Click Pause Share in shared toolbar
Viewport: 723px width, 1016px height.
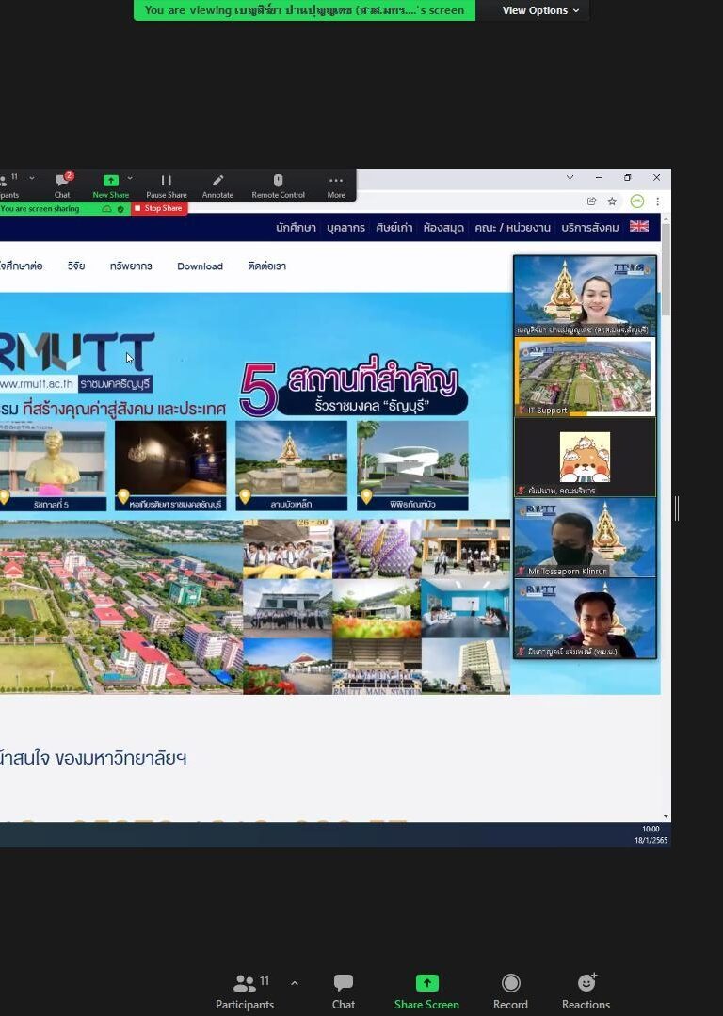pyautogui.click(x=167, y=185)
